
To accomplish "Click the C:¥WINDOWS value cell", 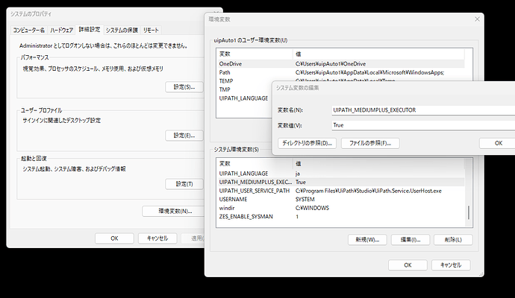I will (x=312, y=208).
